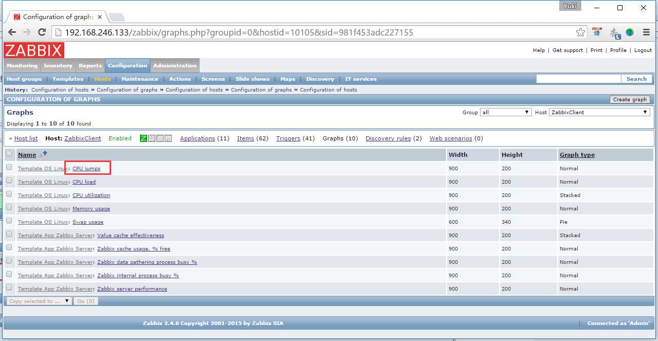Image resolution: width=658 pixels, height=341 pixels.
Task: Switch to the Monitoring tab
Action: [22, 65]
